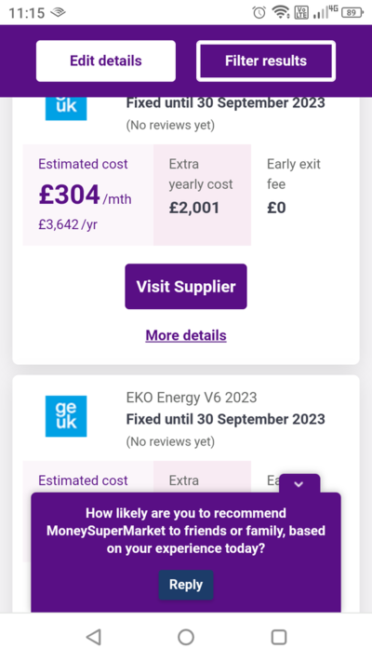Tap the first Visit Supplier button
This screenshot has height=662, width=372.
(186, 287)
